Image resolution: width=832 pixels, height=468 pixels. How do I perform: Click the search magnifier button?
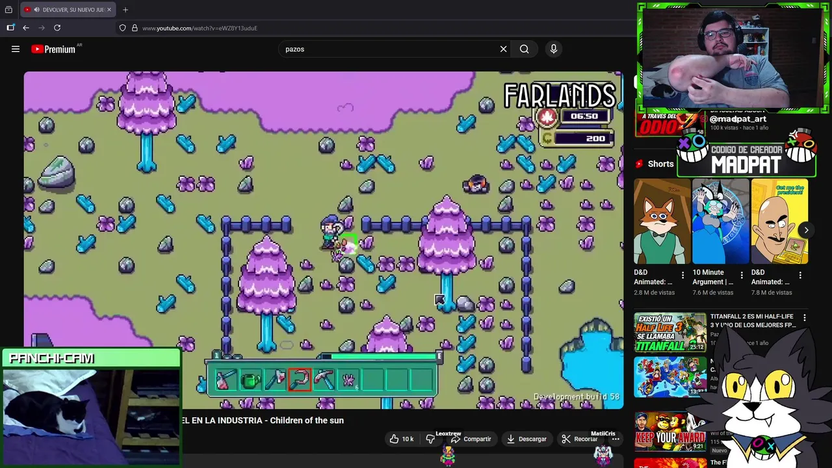[524, 49]
